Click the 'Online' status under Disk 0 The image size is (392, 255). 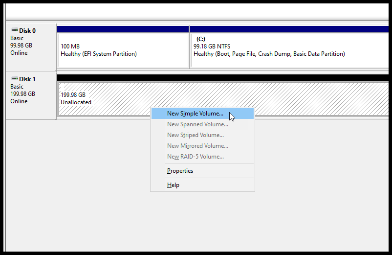(x=19, y=53)
